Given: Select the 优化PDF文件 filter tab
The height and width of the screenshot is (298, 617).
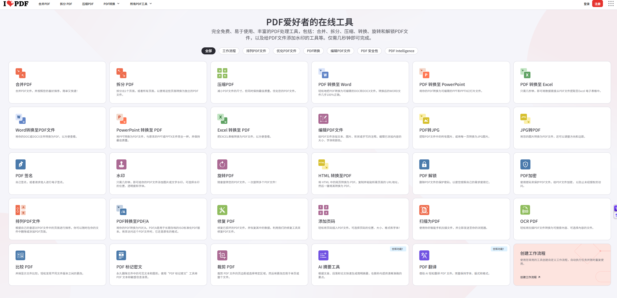Looking at the screenshot, I should click(287, 51).
